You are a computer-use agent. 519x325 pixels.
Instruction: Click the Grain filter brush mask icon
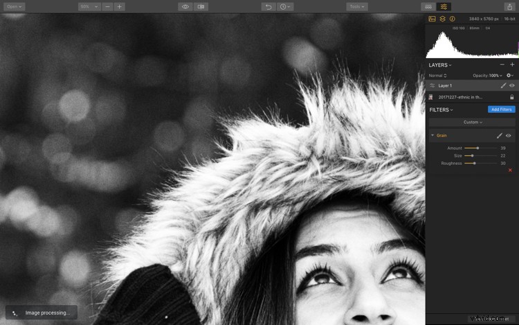[500, 136]
